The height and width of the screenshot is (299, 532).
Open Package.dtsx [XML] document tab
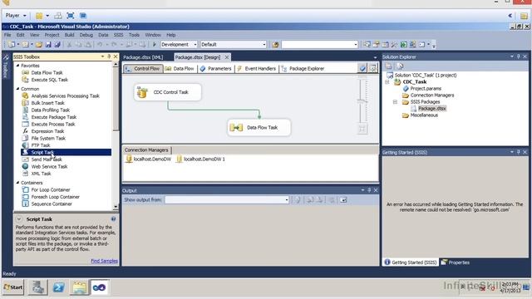point(143,57)
